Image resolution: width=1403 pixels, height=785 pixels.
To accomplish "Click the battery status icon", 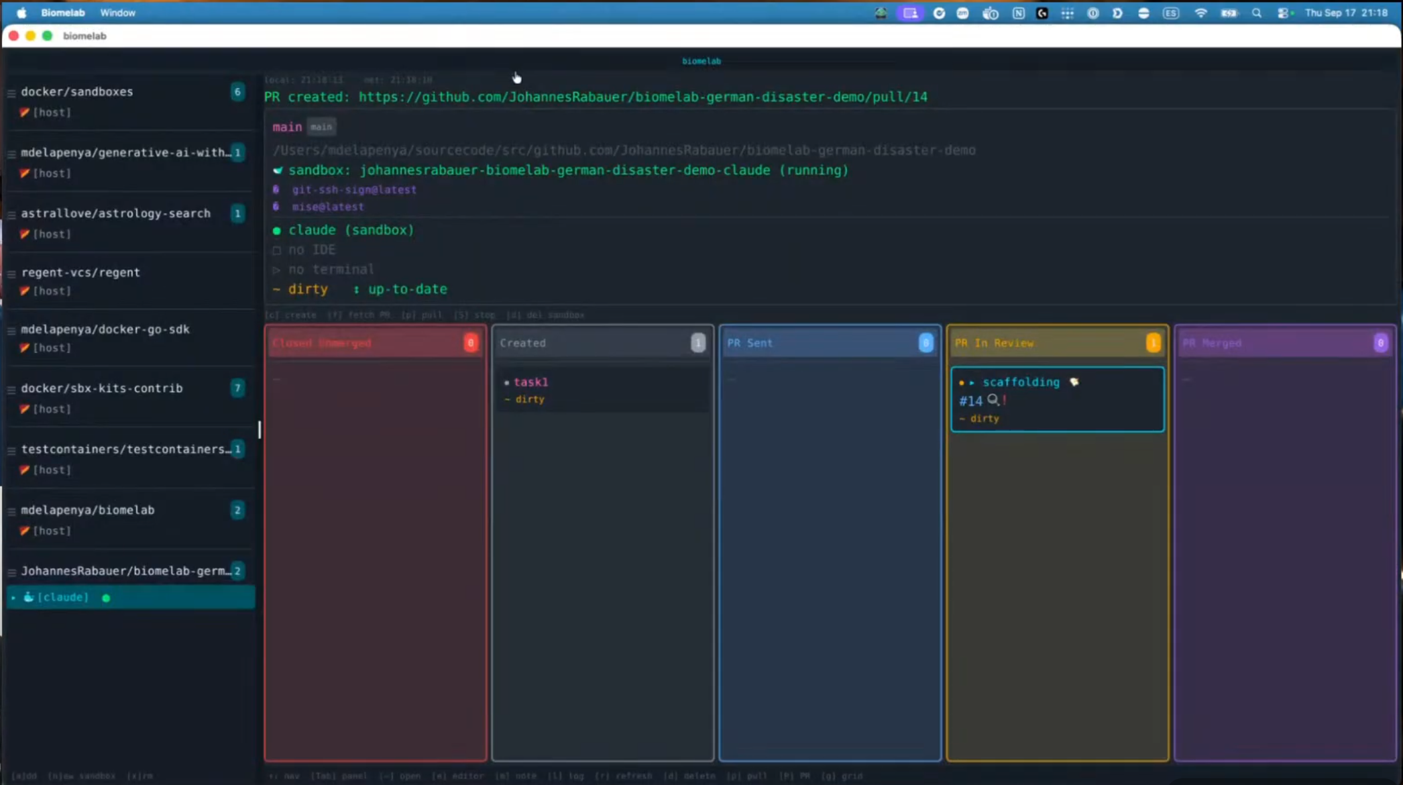I will click(1229, 13).
